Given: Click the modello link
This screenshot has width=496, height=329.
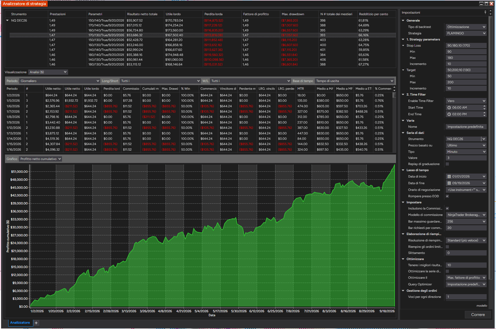Looking at the screenshot, I should pyautogui.click(x=482, y=306).
